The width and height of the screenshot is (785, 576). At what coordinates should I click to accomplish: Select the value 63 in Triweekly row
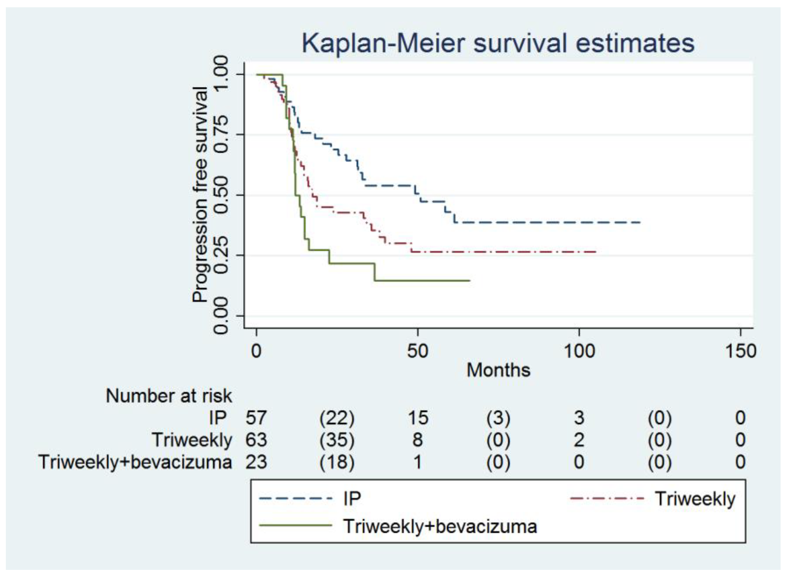tap(256, 440)
